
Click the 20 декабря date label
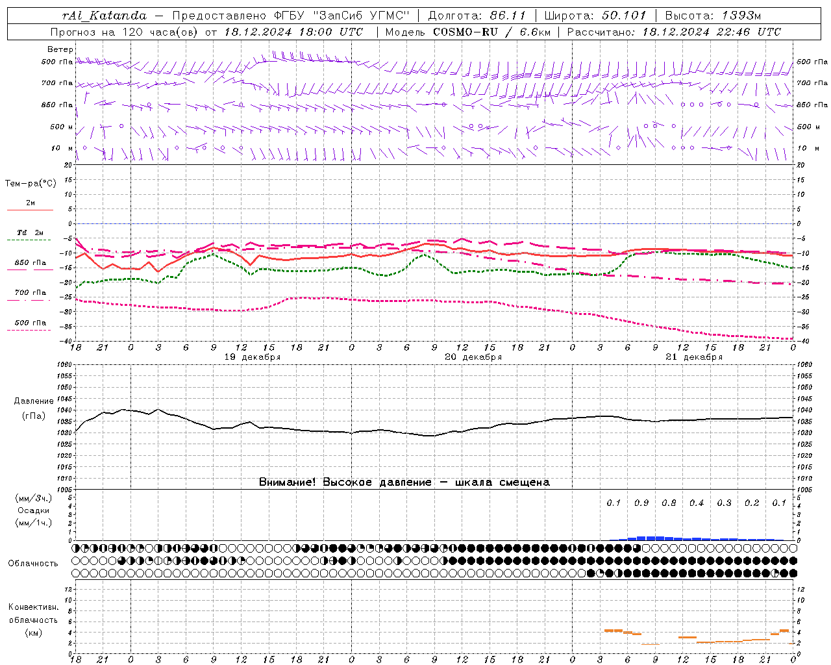click(x=473, y=357)
